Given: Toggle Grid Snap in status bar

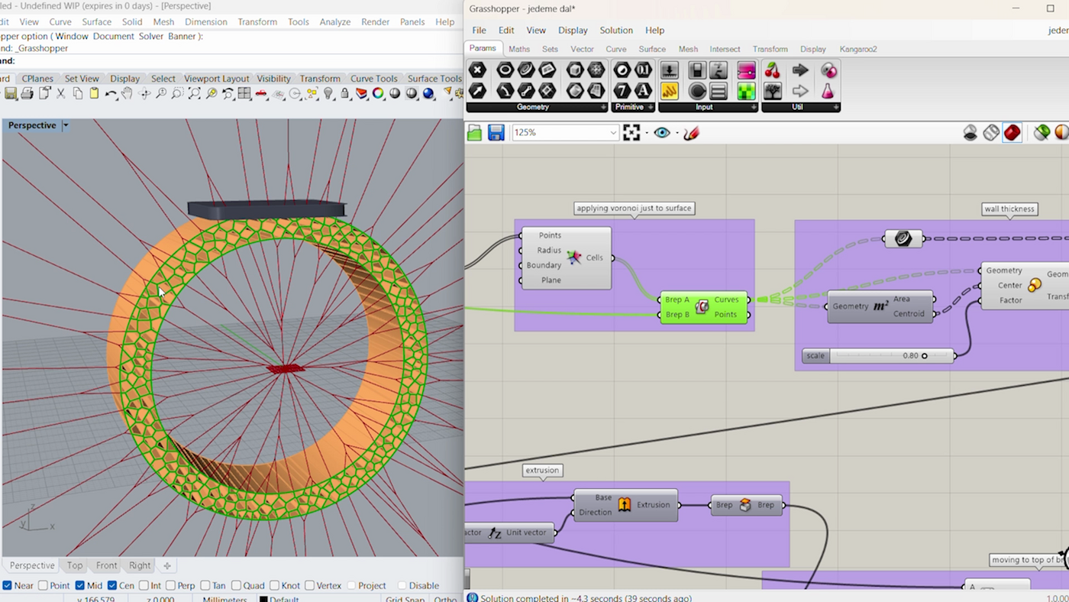Looking at the screenshot, I should point(405,599).
